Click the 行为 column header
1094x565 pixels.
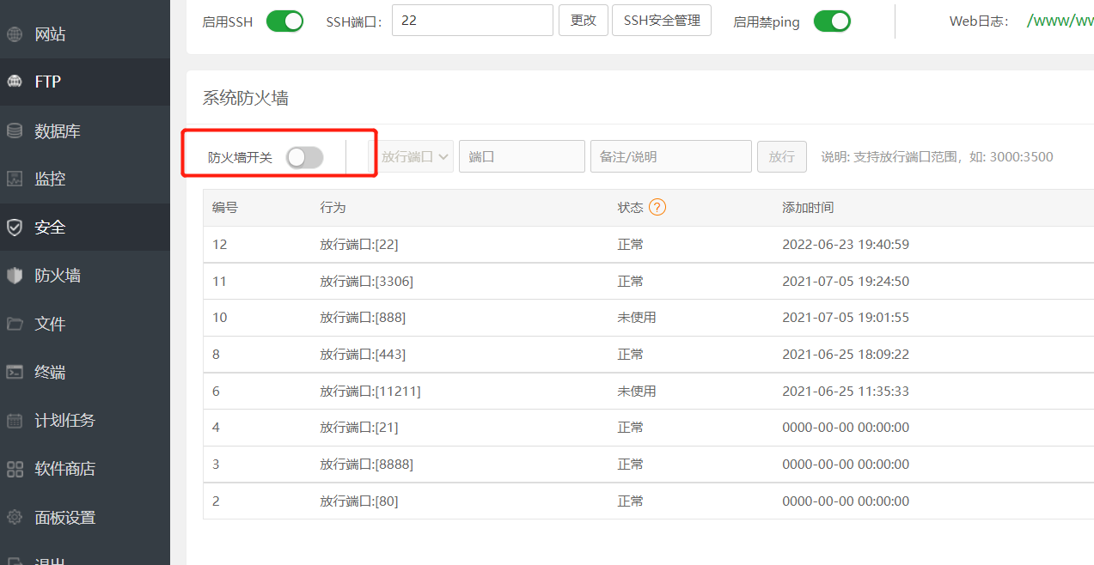tap(333, 208)
